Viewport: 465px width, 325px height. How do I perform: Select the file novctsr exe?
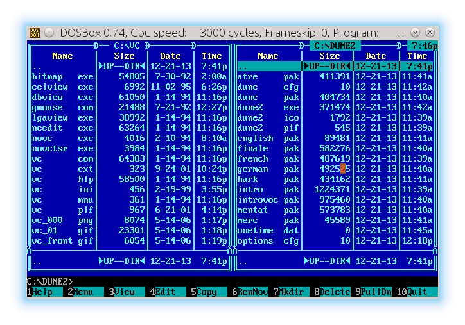point(130,148)
